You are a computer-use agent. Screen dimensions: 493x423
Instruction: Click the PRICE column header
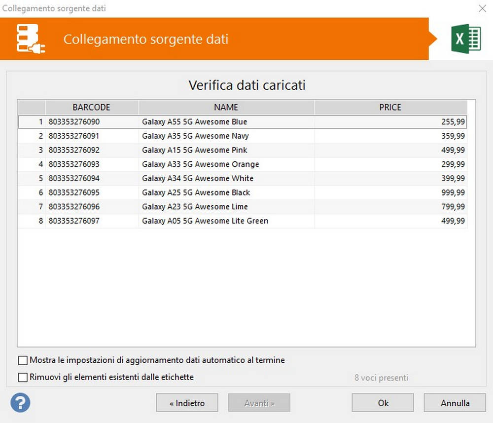point(390,107)
